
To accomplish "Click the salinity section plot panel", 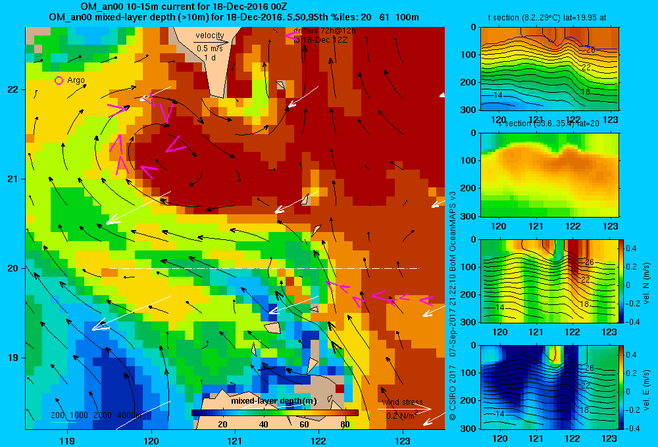I will click(x=549, y=175).
